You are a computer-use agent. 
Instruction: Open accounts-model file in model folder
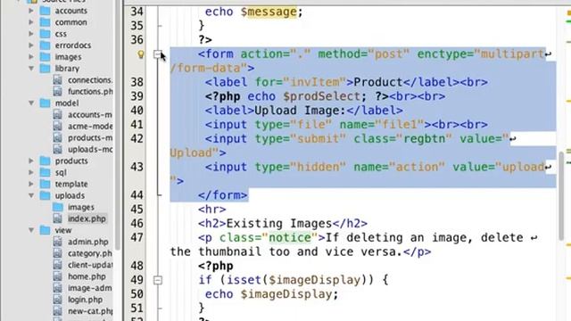90,115
